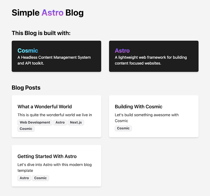The image size is (210, 196).
Task: Open the Cosmic card on the left
Action: click(56, 56)
